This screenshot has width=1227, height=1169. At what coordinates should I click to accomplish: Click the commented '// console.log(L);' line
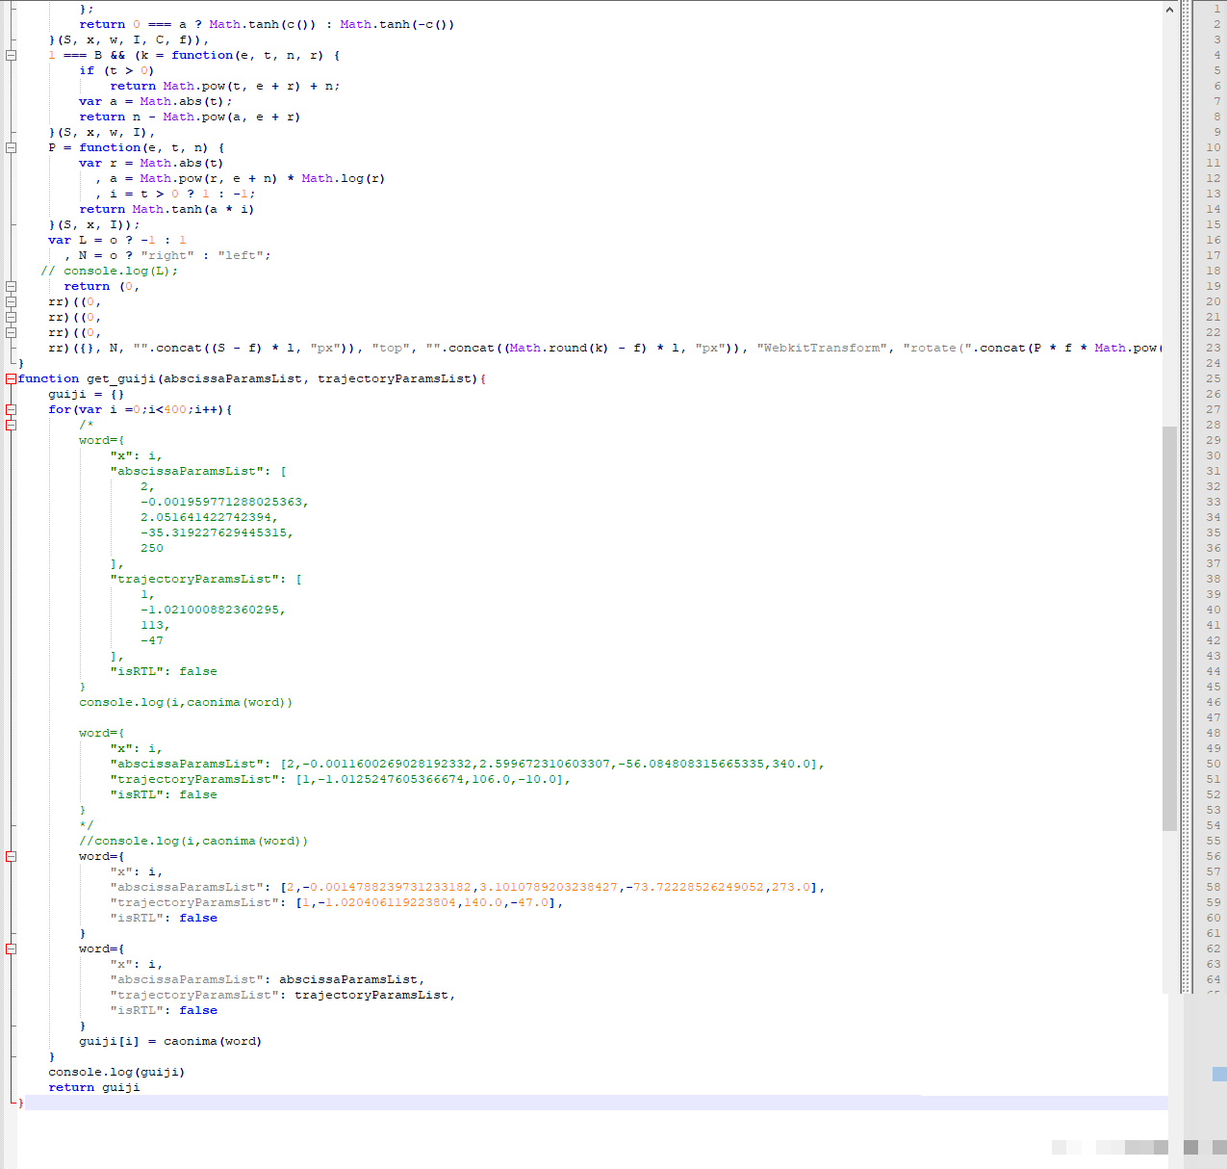point(110,271)
